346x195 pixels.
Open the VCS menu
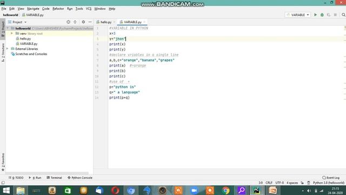pos(89,9)
